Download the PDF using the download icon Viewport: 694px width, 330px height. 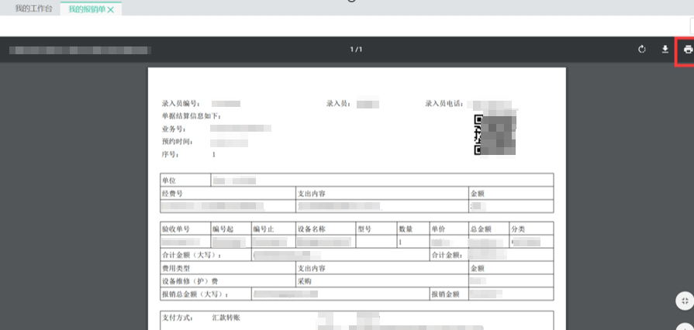click(665, 50)
